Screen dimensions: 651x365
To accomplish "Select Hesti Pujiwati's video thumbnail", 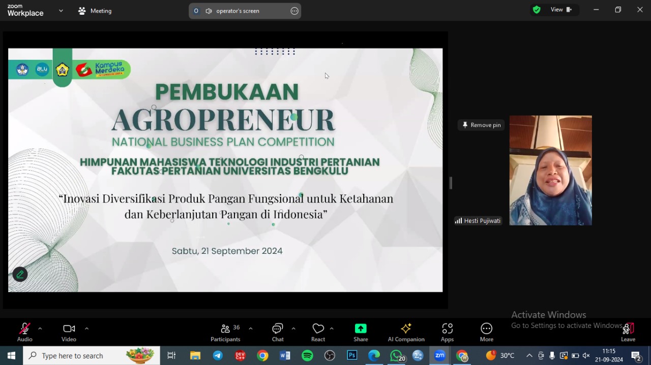I will (x=550, y=170).
